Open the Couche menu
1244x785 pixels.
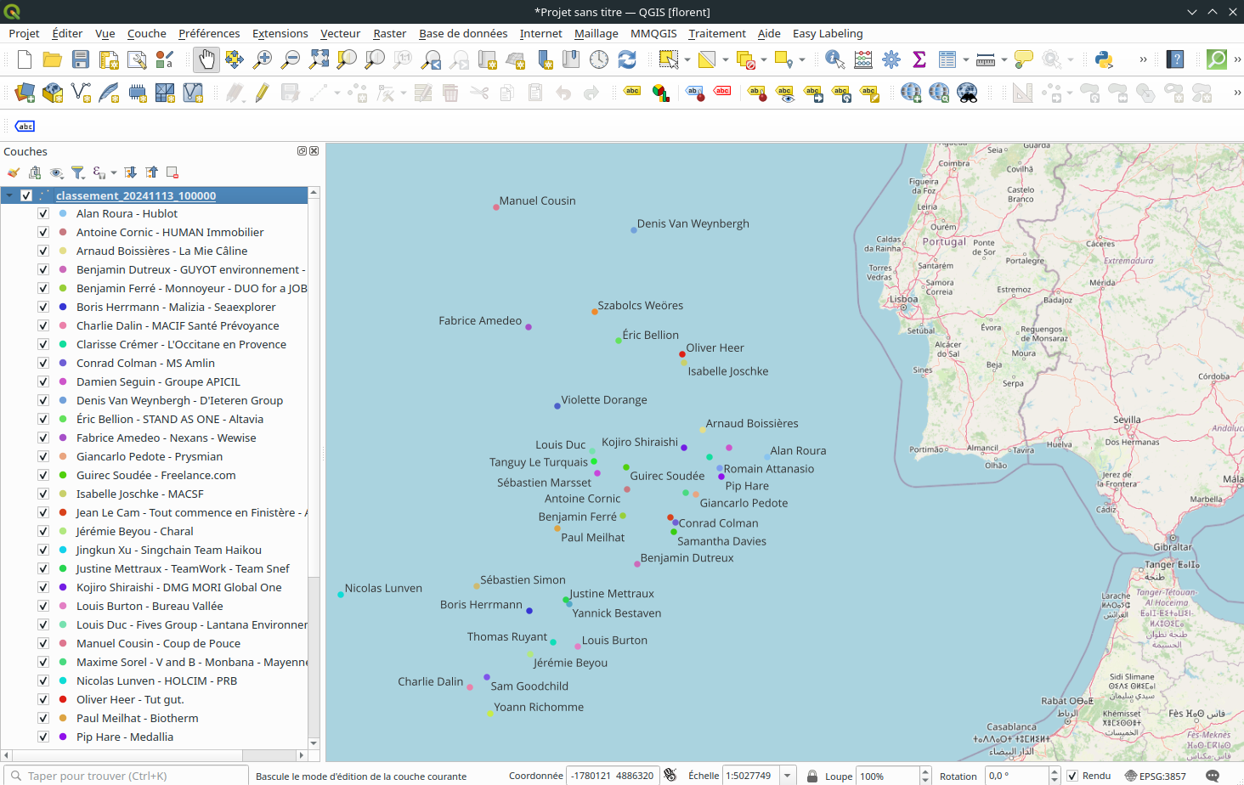[147, 33]
